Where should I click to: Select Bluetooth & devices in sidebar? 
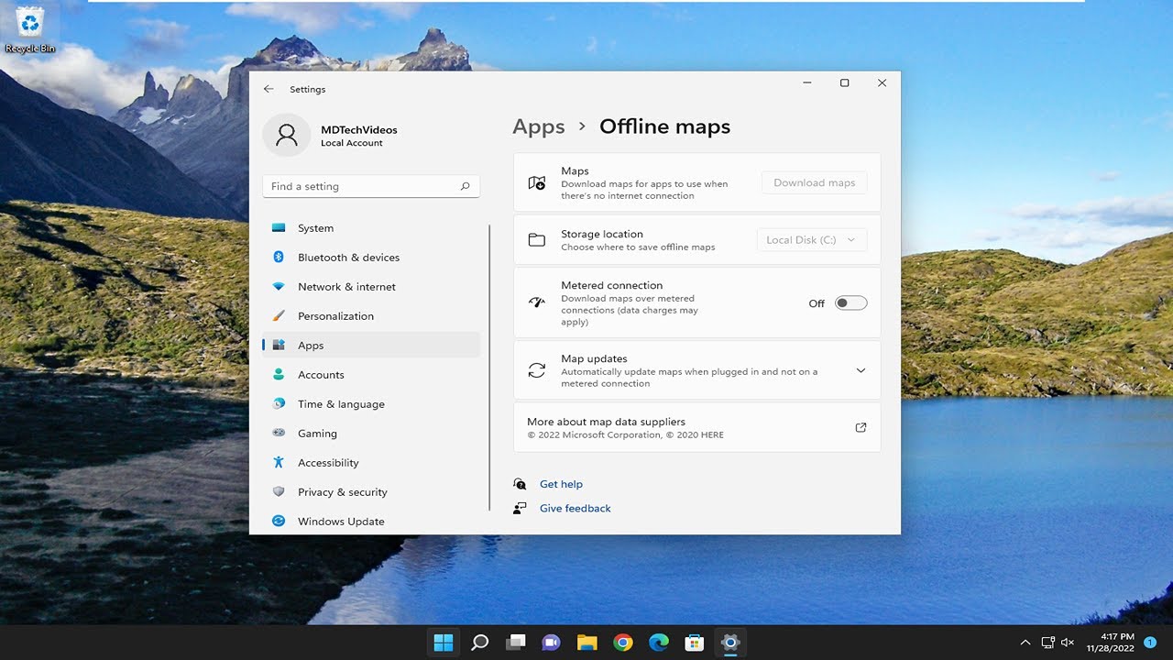pyautogui.click(x=371, y=258)
